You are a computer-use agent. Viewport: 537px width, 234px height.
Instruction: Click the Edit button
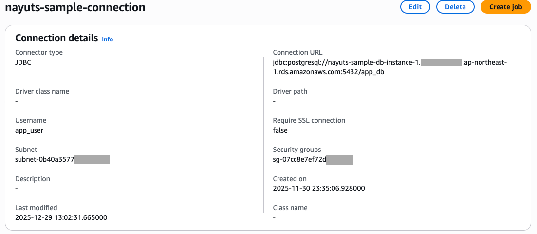tap(415, 7)
